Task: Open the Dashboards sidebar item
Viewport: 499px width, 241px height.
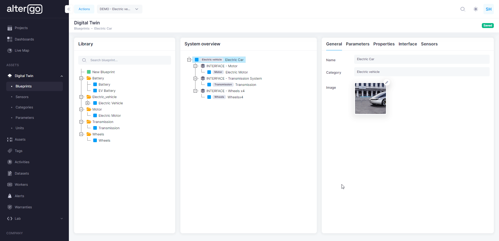Action: tap(24, 39)
